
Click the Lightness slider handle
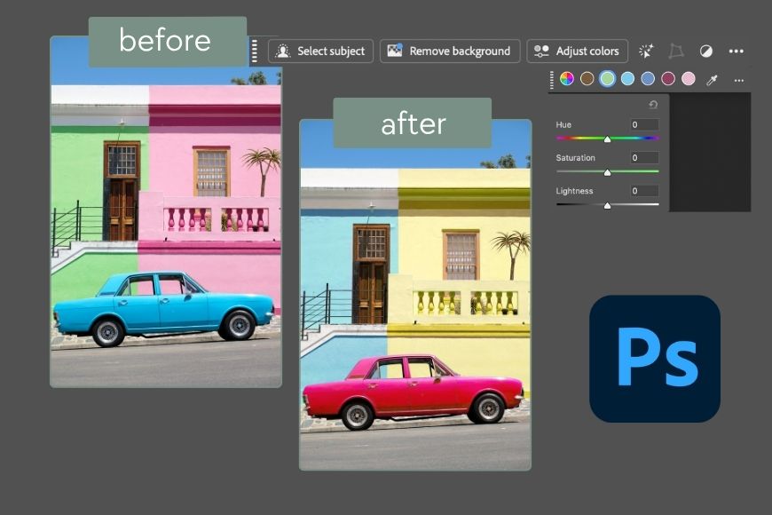[x=608, y=205]
